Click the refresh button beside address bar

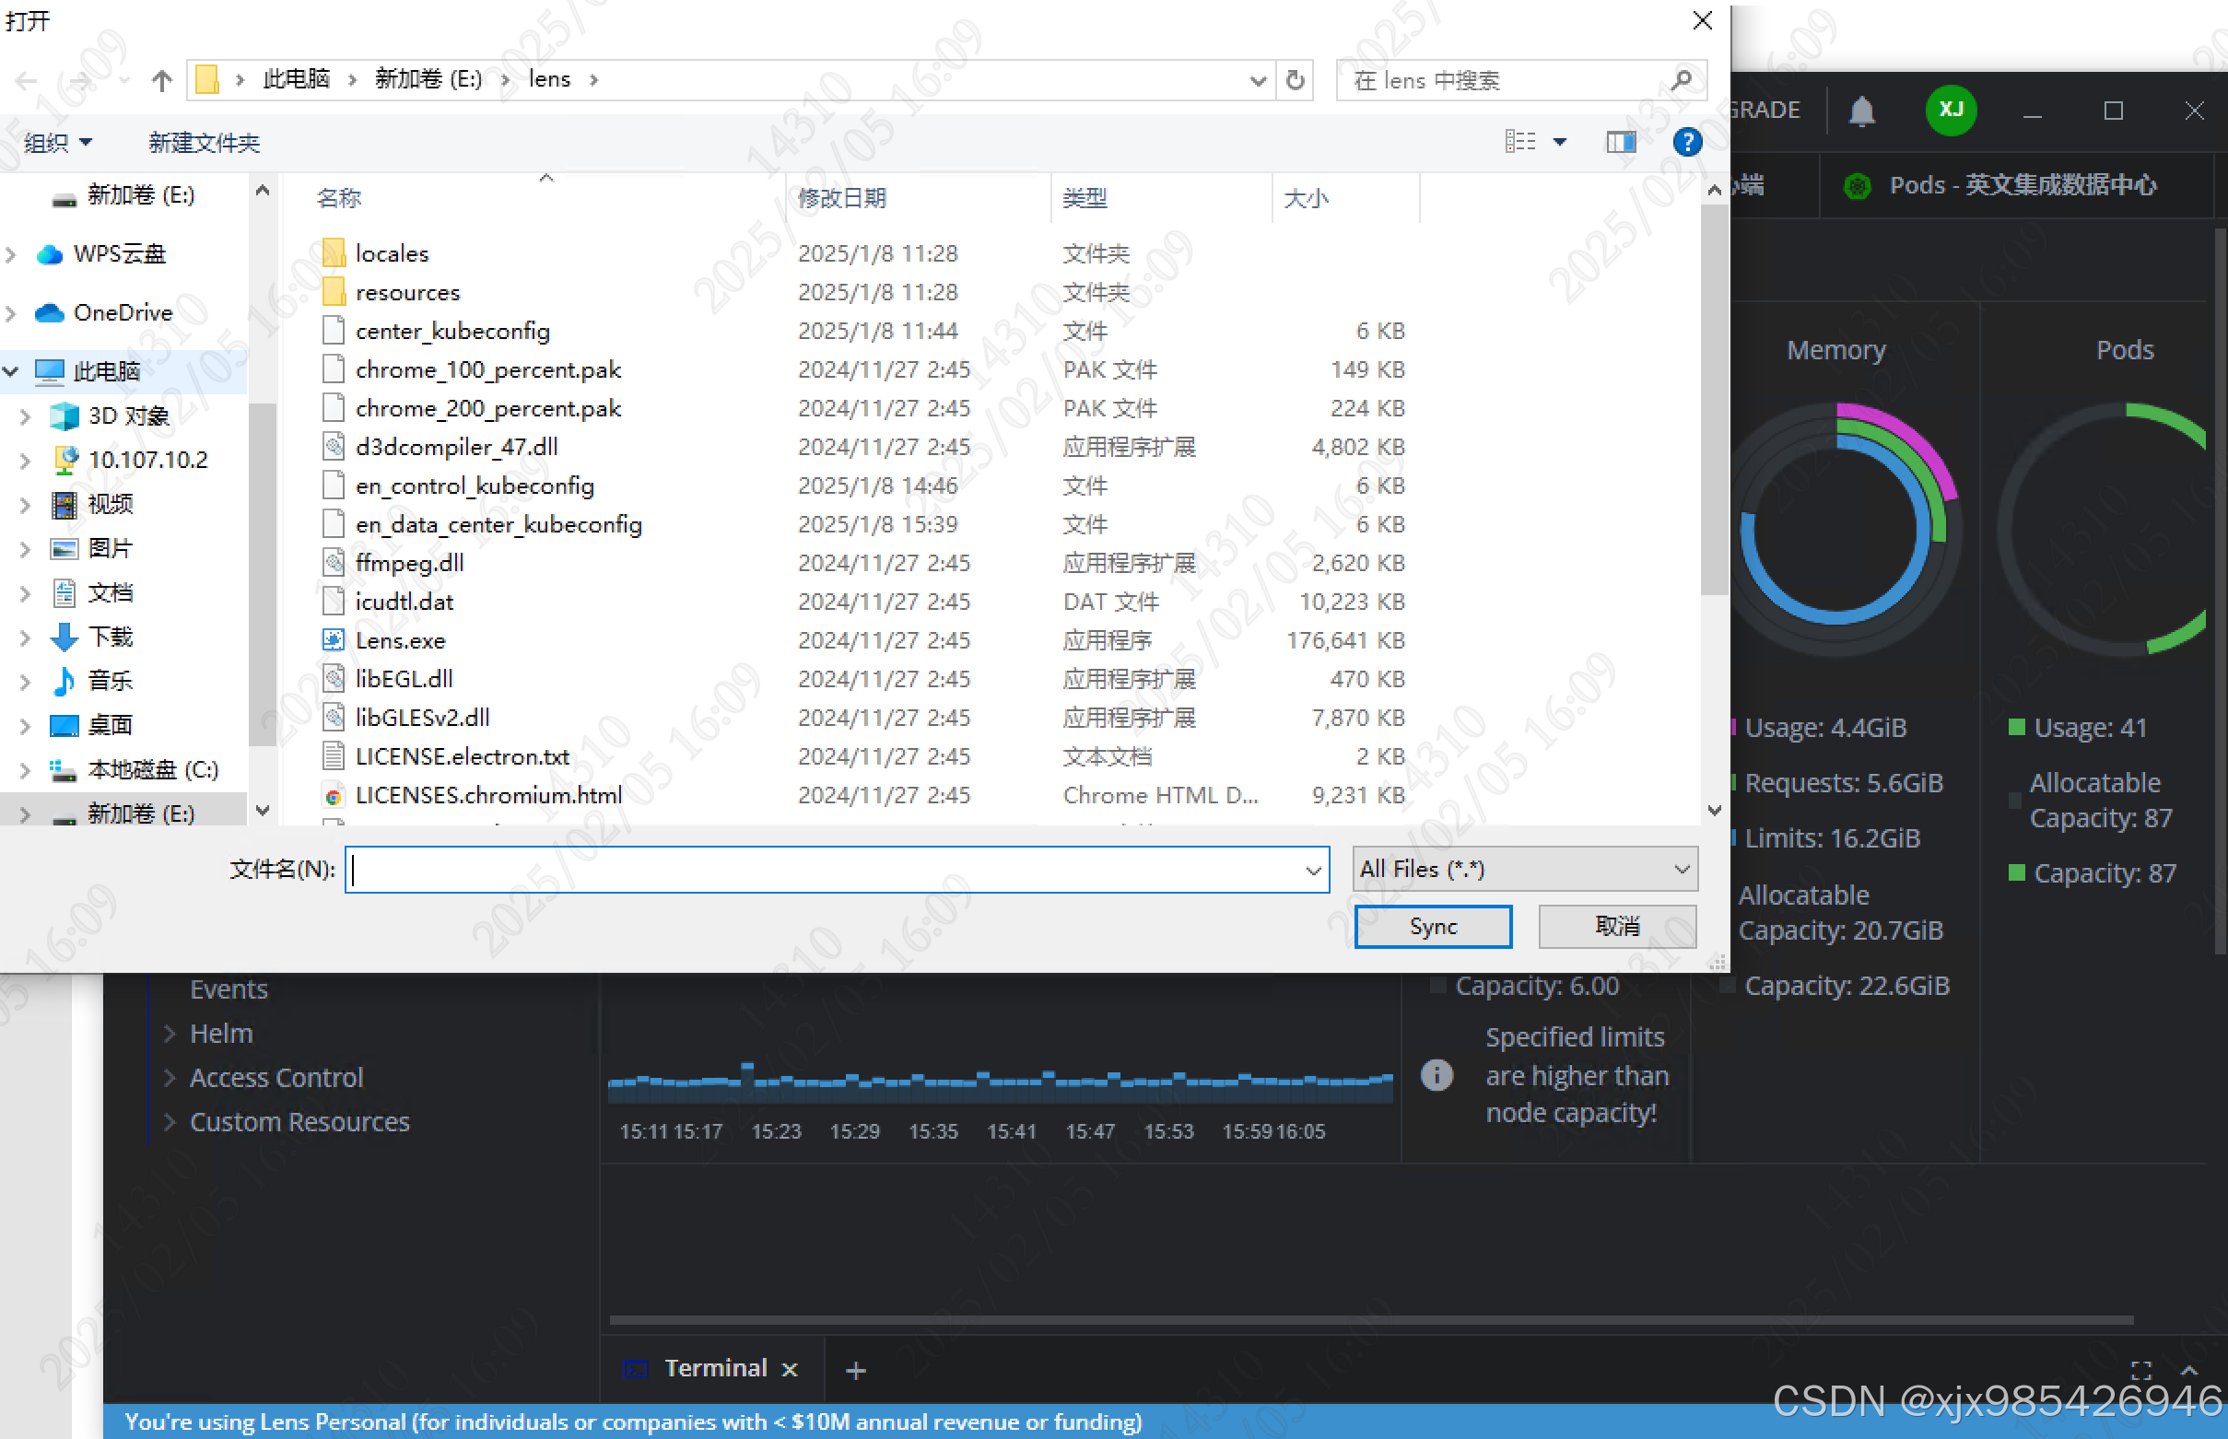click(x=1295, y=80)
